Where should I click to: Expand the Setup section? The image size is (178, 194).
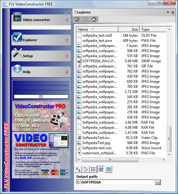pos(67,56)
